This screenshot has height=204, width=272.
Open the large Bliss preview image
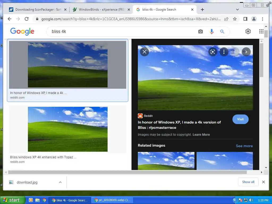click(x=195, y=78)
